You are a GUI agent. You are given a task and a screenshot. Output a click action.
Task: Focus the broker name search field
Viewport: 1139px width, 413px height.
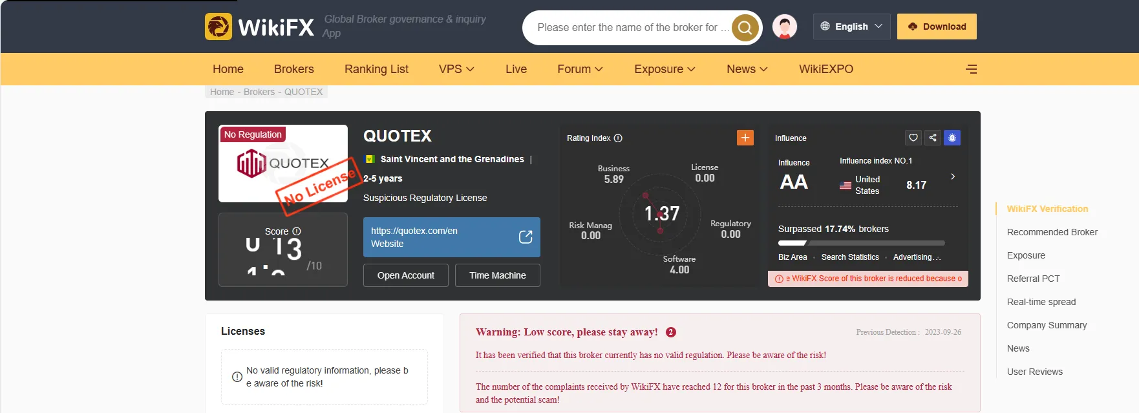point(633,28)
